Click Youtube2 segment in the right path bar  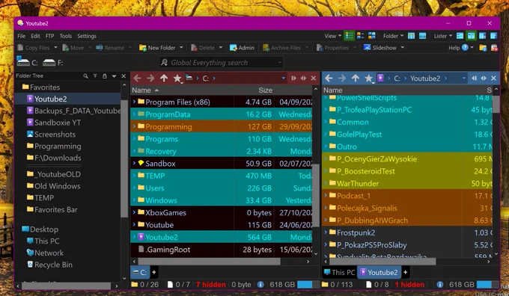[x=425, y=78]
